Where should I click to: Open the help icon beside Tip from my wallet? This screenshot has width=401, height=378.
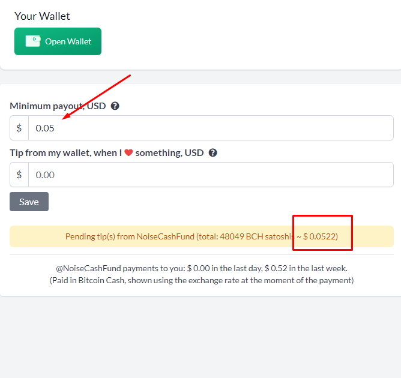pos(213,153)
